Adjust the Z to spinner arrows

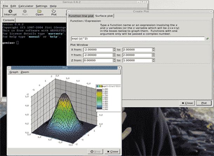(x=153, y=60)
